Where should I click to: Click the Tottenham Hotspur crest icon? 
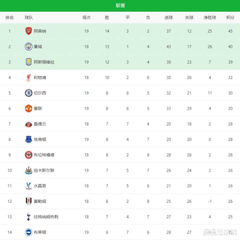click(x=29, y=217)
